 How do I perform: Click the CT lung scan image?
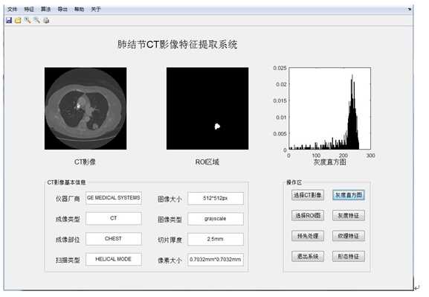click(x=86, y=109)
